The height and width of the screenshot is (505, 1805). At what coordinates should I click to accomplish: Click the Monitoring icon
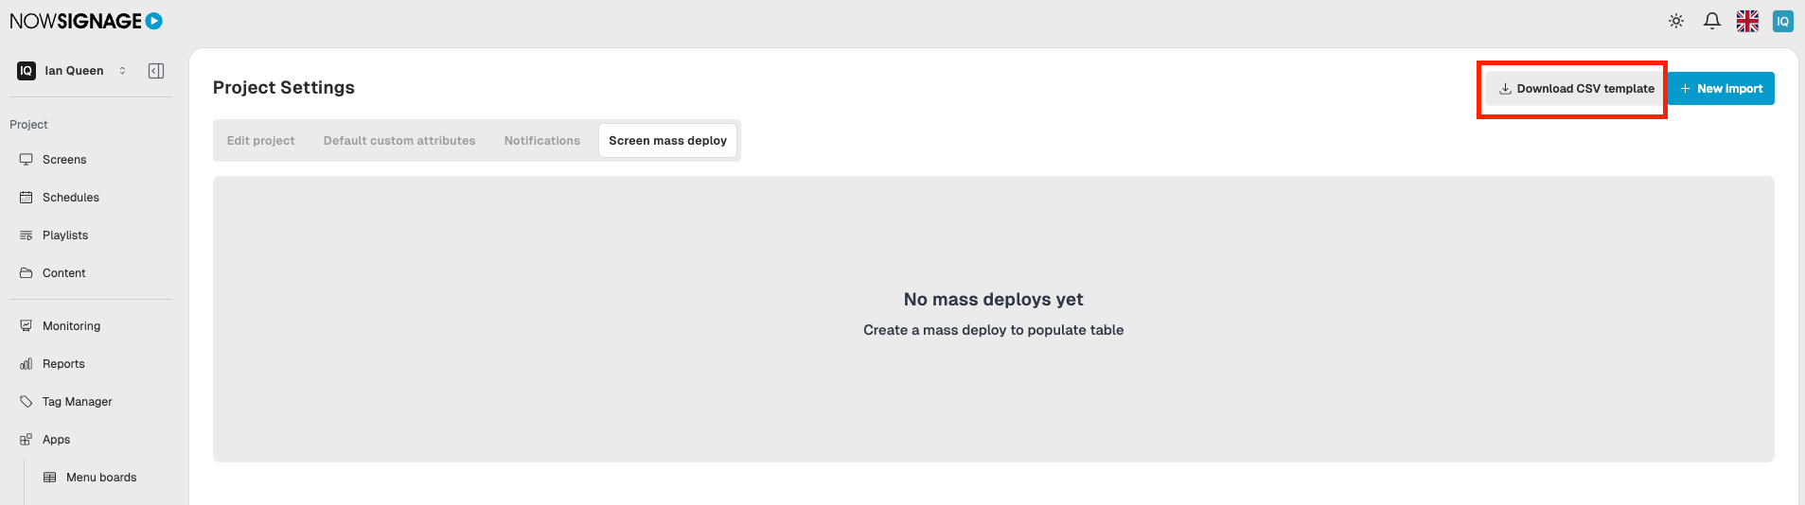[x=26, y=326]
